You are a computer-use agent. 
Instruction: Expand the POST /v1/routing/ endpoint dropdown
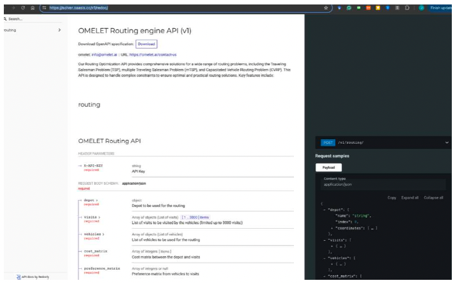pos(447,142)
